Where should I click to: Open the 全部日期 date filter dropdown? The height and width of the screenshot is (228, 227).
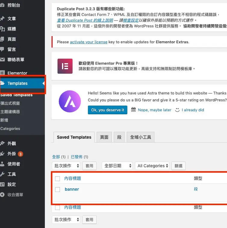(117, 166)
